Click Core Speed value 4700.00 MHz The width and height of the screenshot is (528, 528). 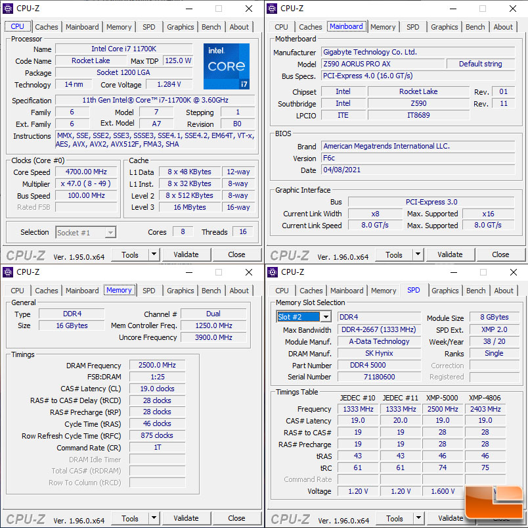pyautogui.click(x=86, y=172)
